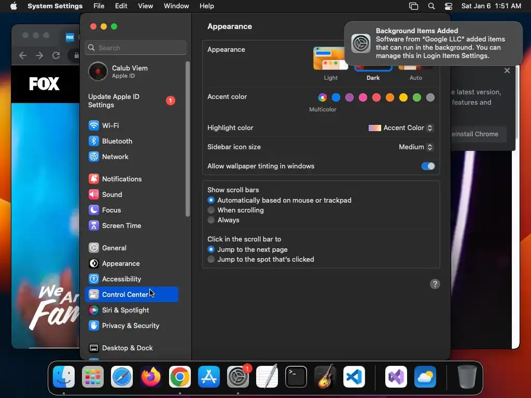The width and height of the screenshot is (531, 398).
Task: Choose green accent color
Action: [x=417, y=97]
